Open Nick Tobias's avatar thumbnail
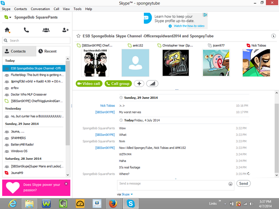 pos(256,63)
